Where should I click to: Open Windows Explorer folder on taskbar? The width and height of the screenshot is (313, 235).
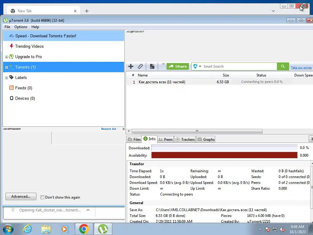46,229
